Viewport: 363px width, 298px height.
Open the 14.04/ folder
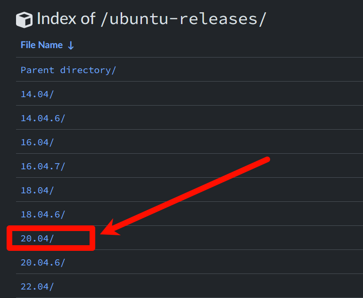click(37, 94)
